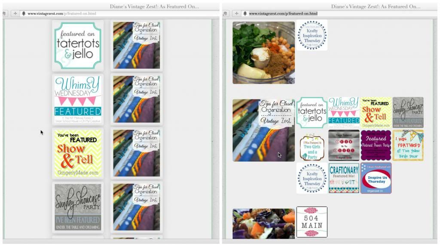Open the silver I Was Featured badge

pos(344,145)
